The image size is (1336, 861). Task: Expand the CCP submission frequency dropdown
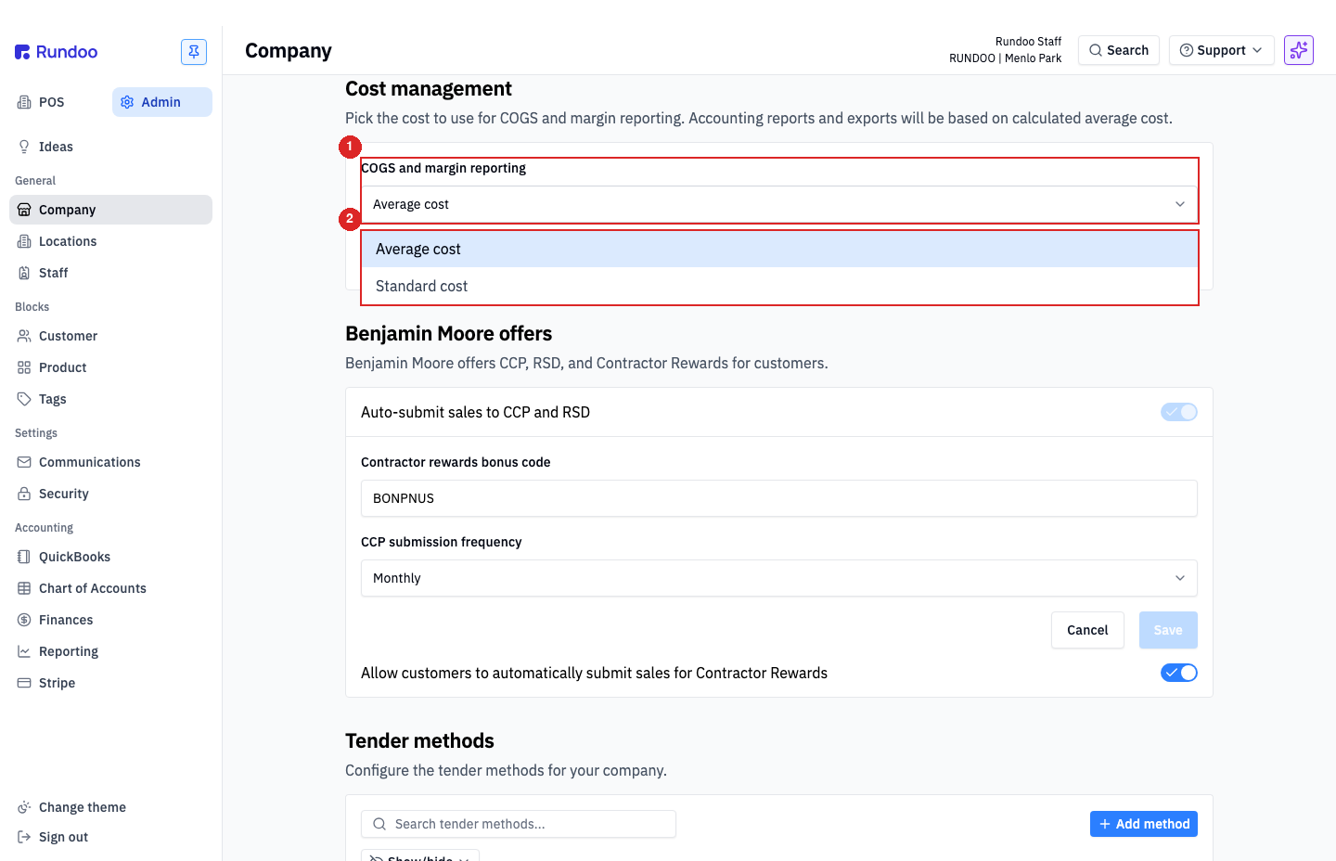click(779, 578)
